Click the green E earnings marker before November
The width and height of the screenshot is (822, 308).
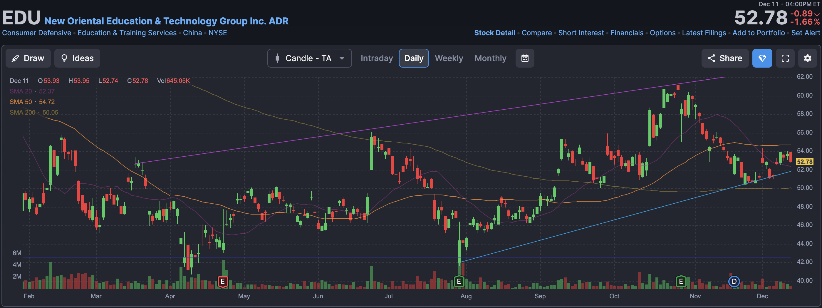[x=681, y=281]
